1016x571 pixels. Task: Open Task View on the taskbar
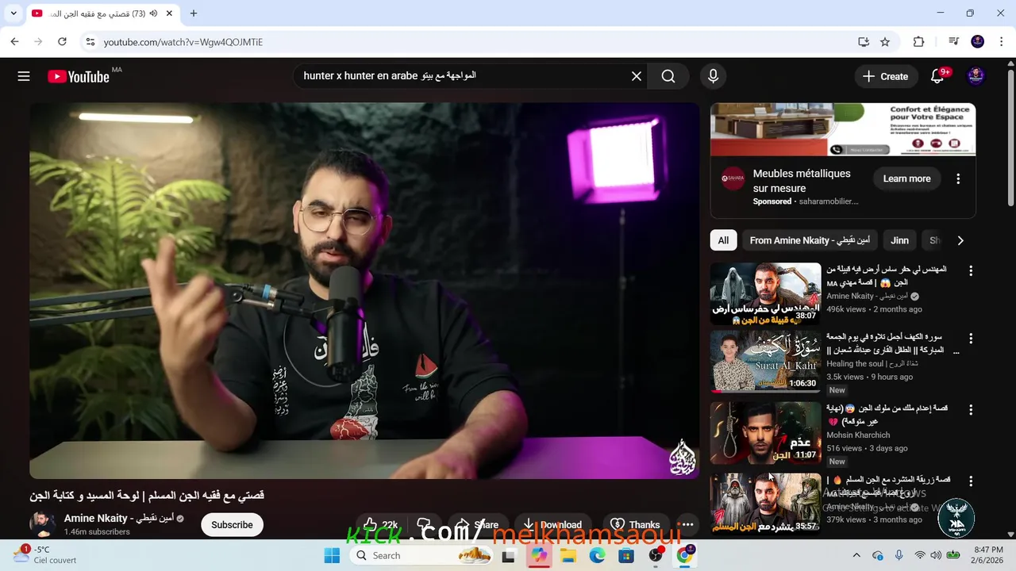point(509,555)
